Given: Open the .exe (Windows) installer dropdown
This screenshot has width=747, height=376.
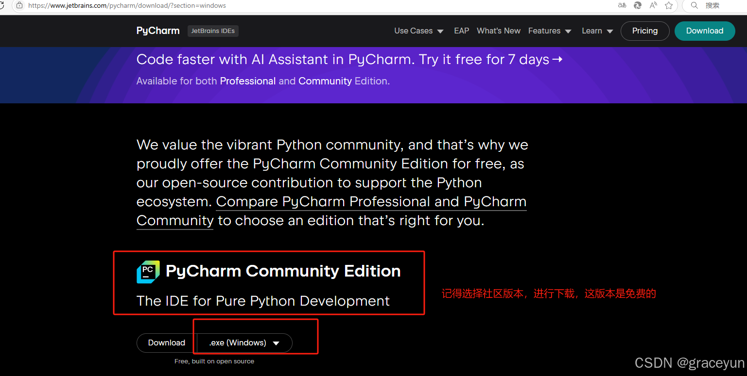Looking at the screenshot, I should [244, 343].
